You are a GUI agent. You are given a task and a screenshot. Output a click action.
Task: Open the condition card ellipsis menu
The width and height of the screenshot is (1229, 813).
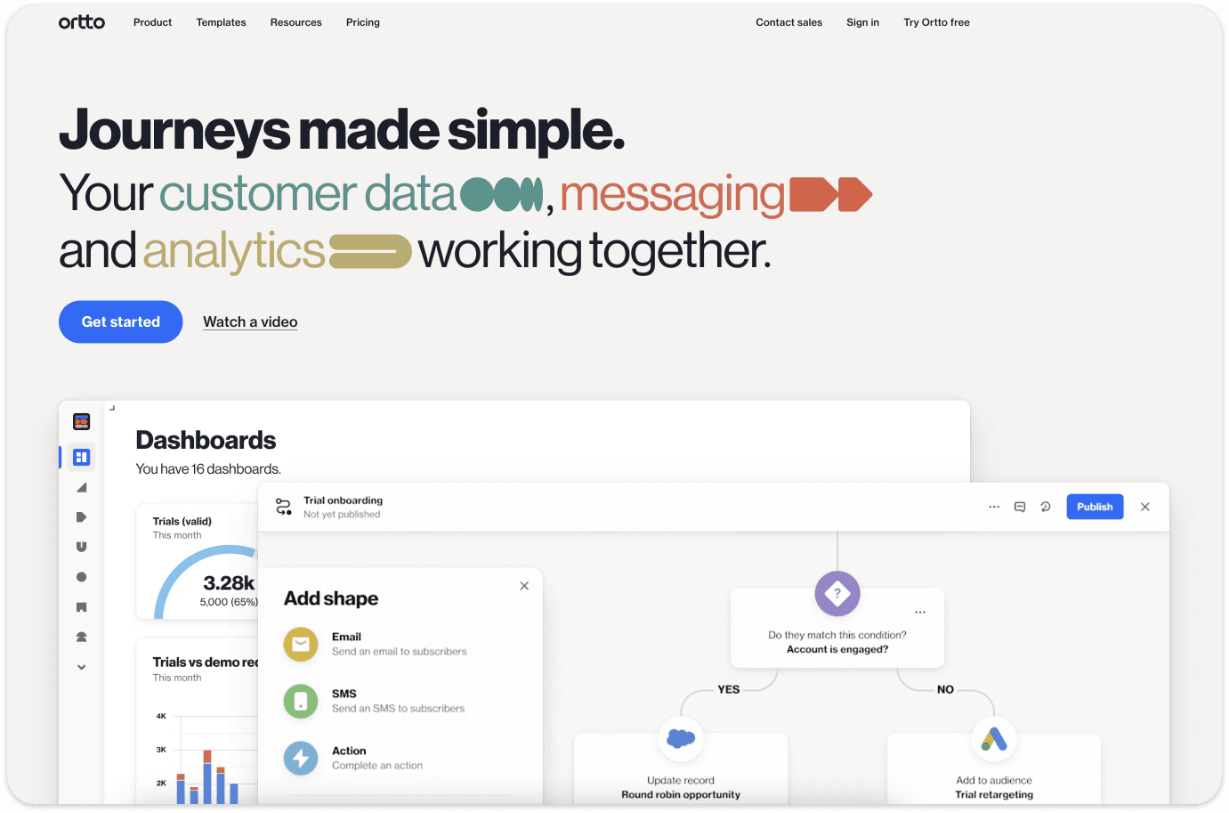(x=920, y=612)
